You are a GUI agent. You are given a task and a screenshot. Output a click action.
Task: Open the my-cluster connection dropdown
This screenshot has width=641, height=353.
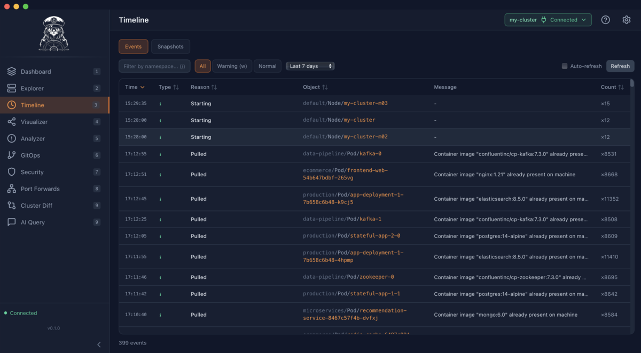548,19
